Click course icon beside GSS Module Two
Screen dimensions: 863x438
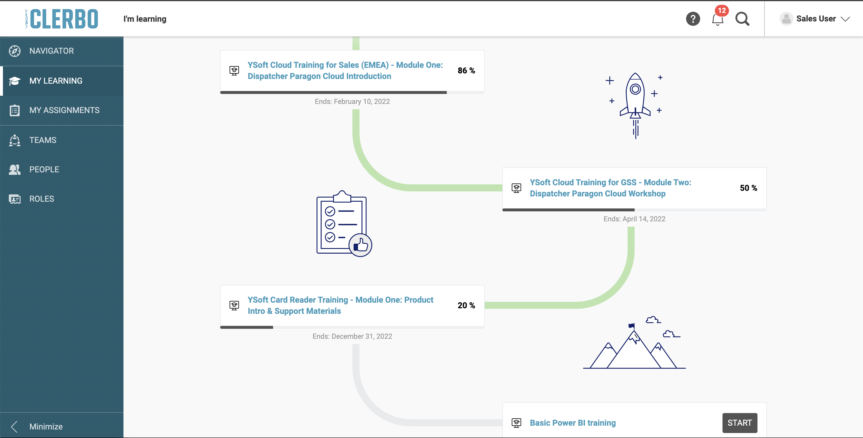[516, 188]
